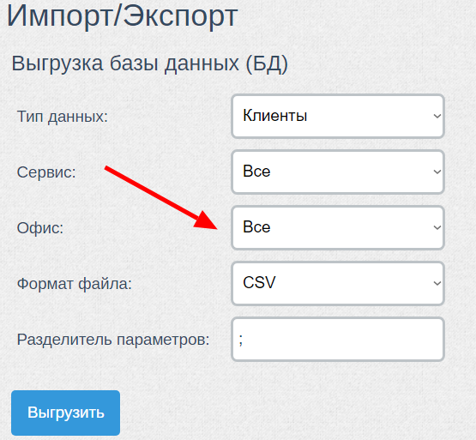Click the chevron arrow of Тип данных select
Image resolution: width=476 pixels, height=440 pixels.
tap(437, 116)
